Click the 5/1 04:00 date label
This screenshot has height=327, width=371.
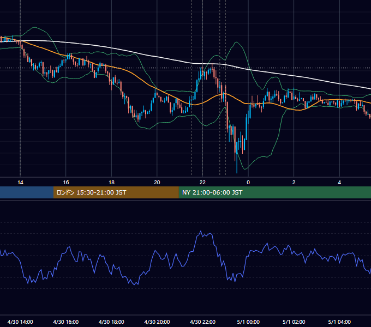339,322
